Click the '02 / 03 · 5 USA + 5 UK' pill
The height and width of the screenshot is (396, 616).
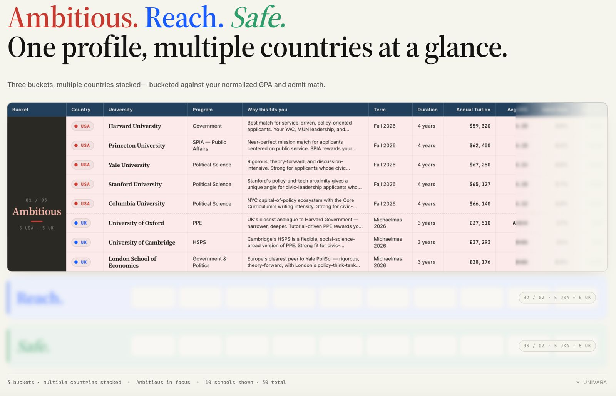(x=557, y=298)
